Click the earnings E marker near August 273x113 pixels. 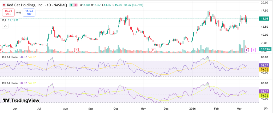[77, 50]
